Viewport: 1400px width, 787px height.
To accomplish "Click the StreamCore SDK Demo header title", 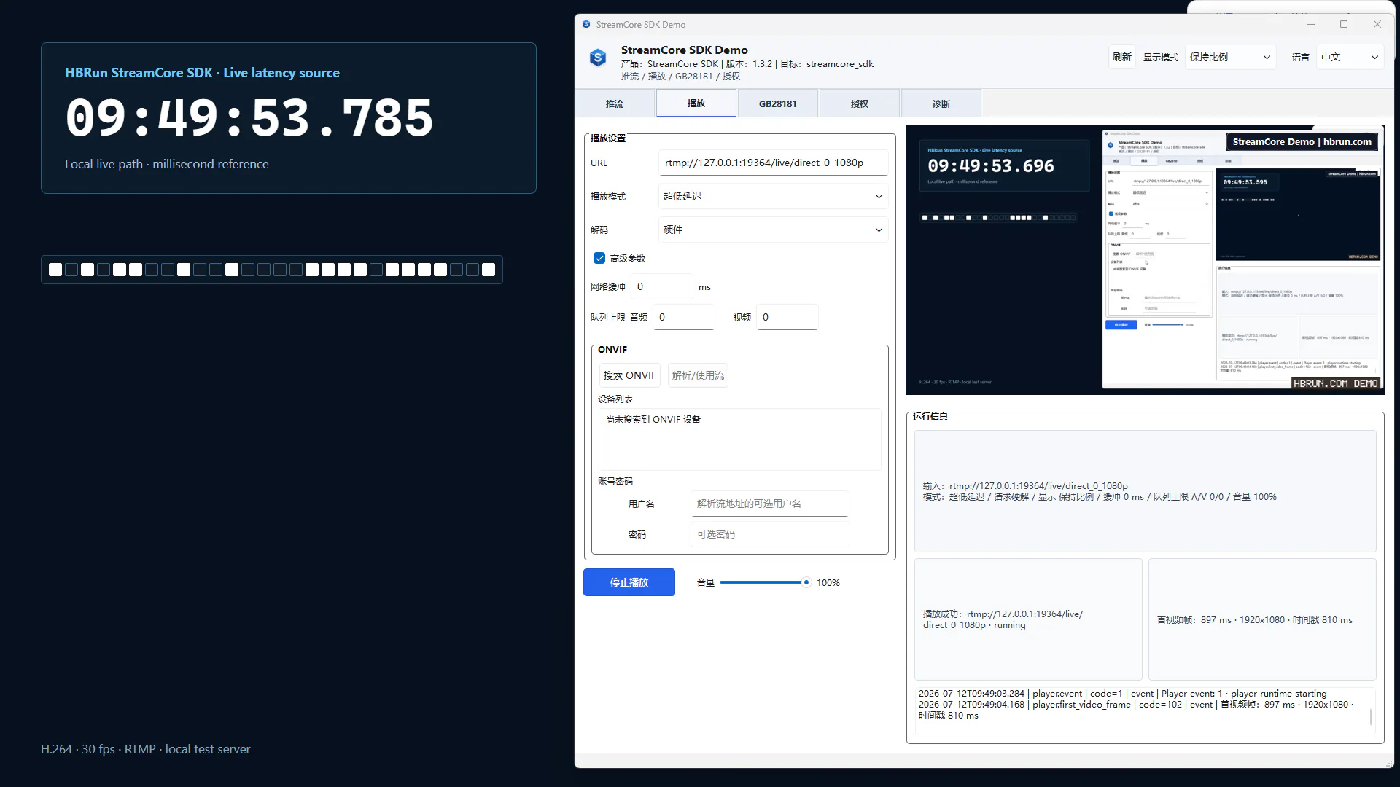I will [x=685, y=50].
